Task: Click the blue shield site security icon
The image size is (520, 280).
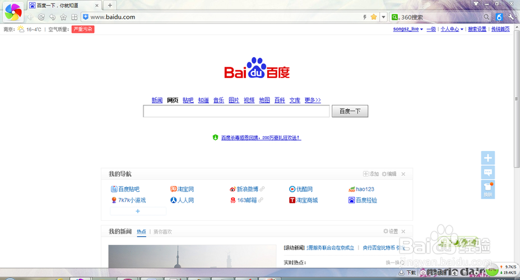Action: pos(86,17)
